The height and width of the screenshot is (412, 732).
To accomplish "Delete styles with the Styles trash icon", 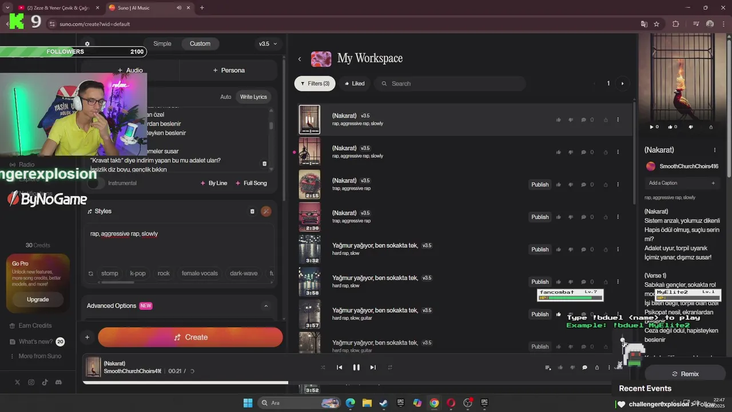I will 252,211.
